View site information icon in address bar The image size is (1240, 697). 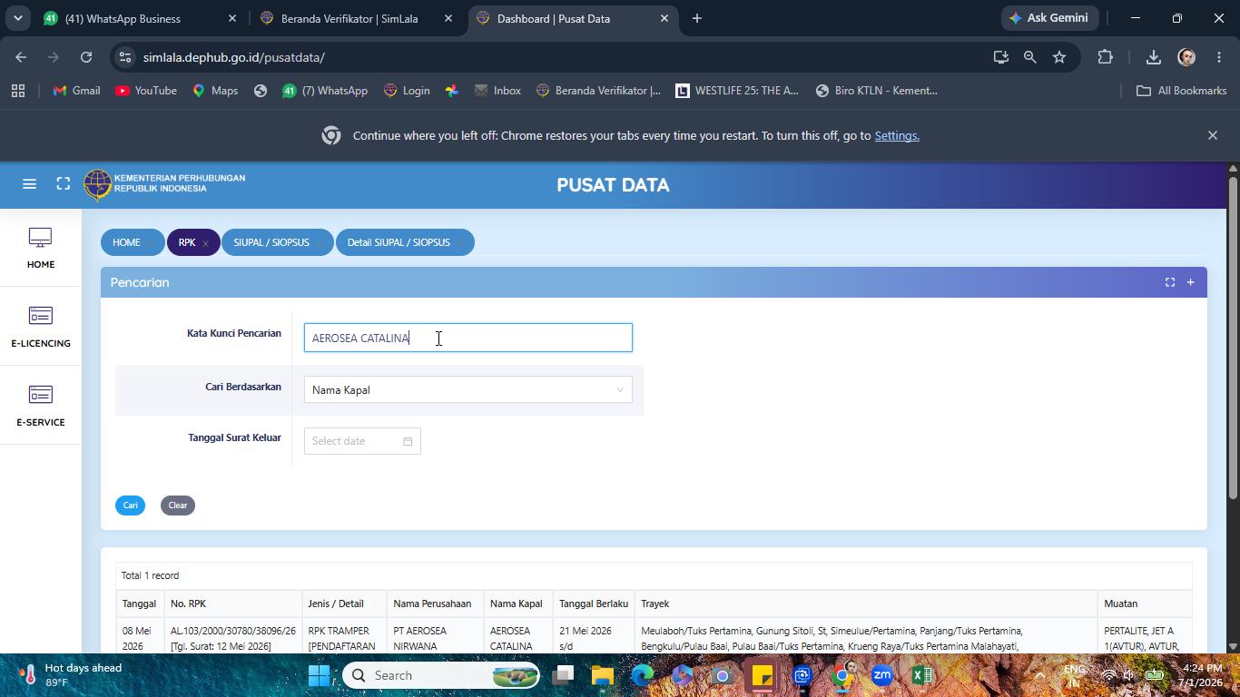point(125,57)
